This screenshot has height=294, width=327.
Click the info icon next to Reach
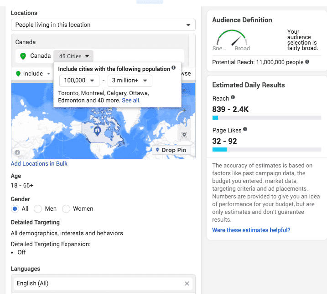233,98
